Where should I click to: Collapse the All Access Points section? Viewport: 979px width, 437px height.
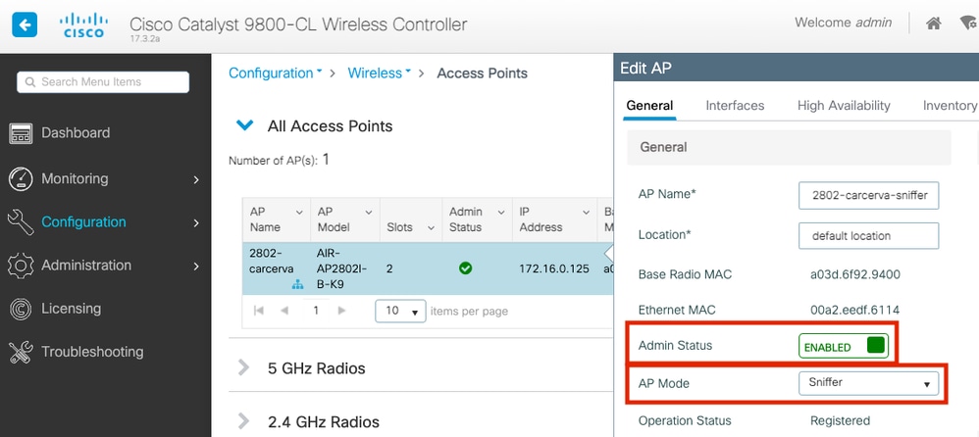245,125
